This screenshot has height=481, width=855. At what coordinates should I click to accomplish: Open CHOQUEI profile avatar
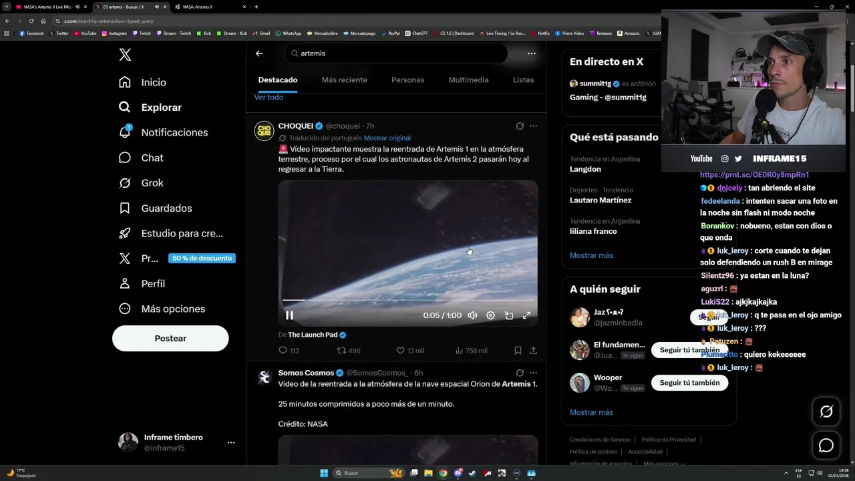pyautogui.click(x=264, y=131)
